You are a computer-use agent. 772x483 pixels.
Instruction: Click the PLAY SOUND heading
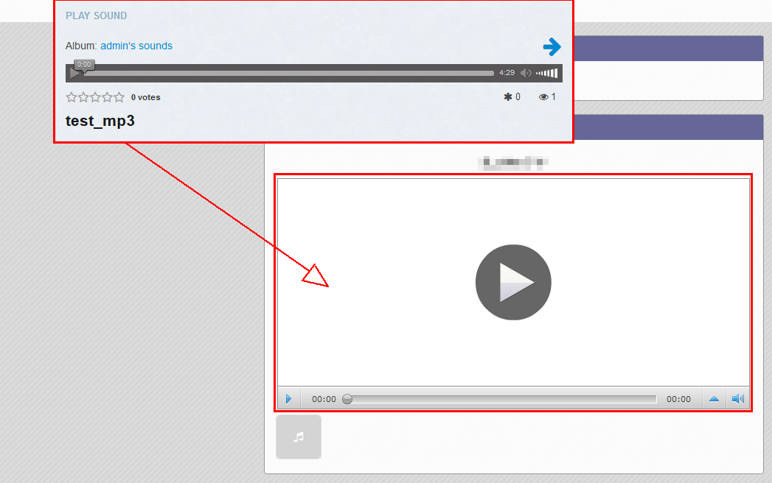click(x=97, y=15)
